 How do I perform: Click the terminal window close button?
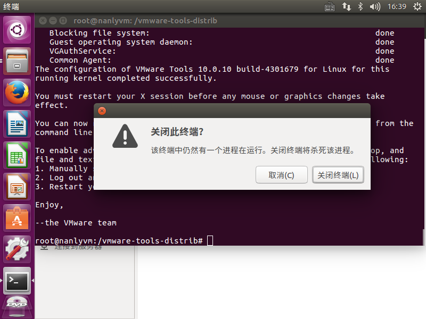(43, 21)
